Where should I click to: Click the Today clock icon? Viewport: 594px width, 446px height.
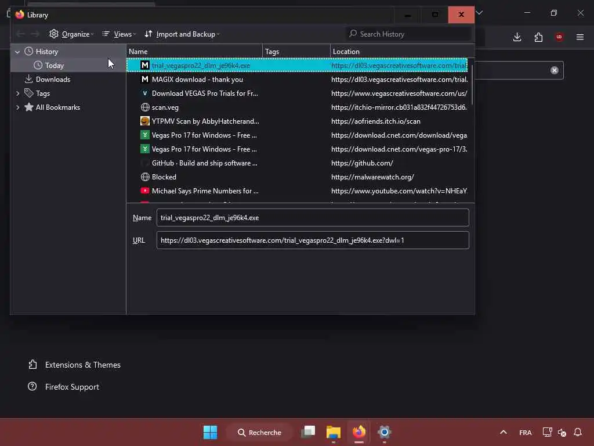38,65
